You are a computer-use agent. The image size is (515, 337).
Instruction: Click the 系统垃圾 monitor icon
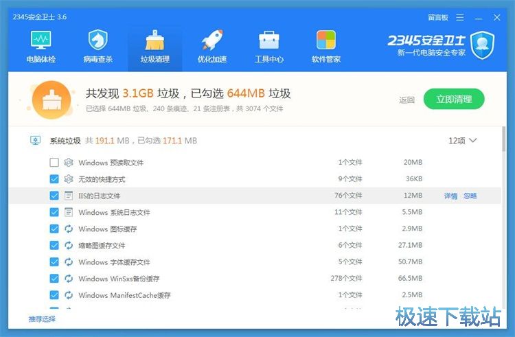(35, 141)
